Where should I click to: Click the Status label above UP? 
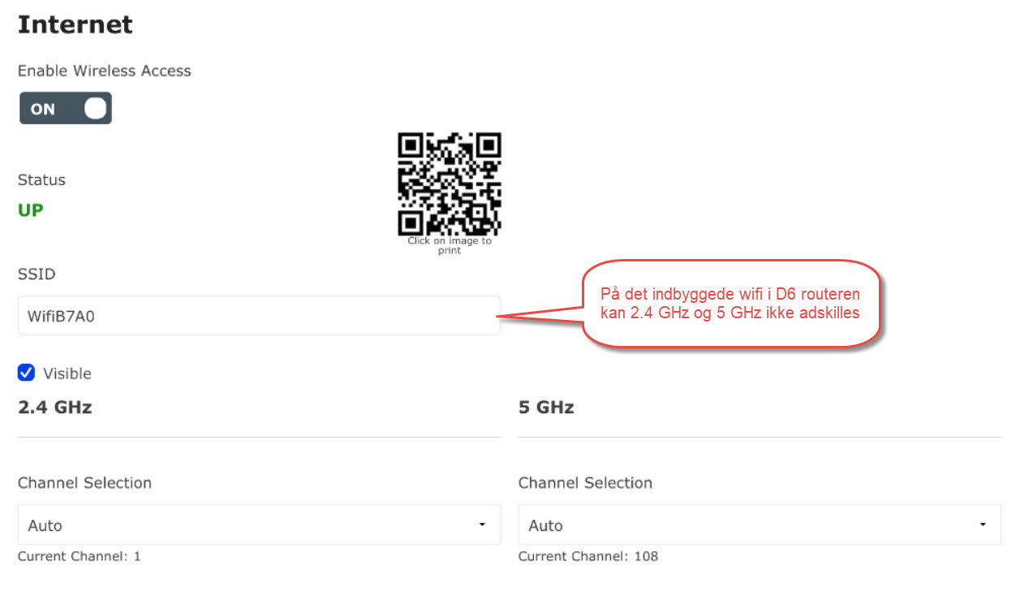[x=41, y=179]
